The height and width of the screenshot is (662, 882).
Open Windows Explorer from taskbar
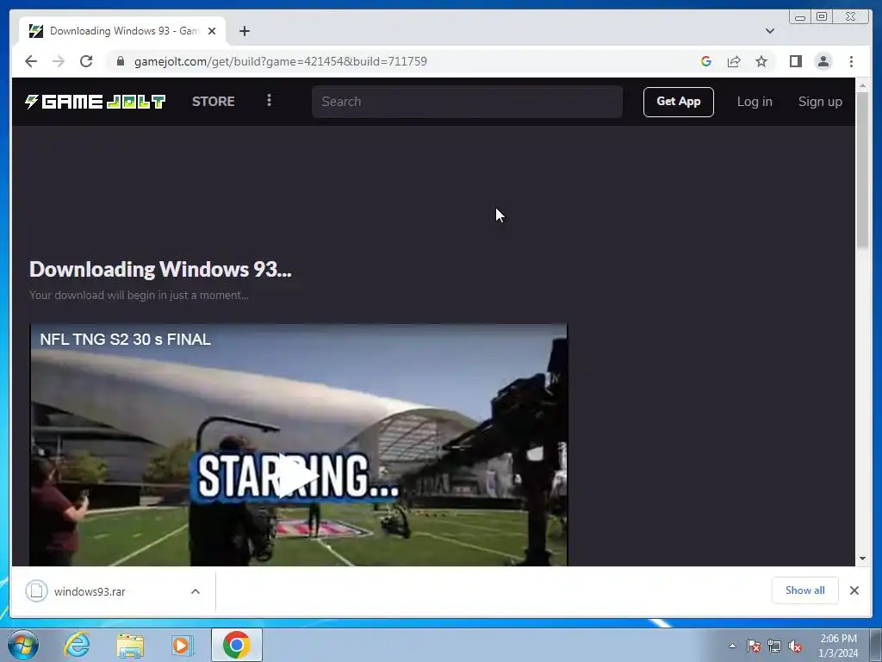(x=130, y=646)
